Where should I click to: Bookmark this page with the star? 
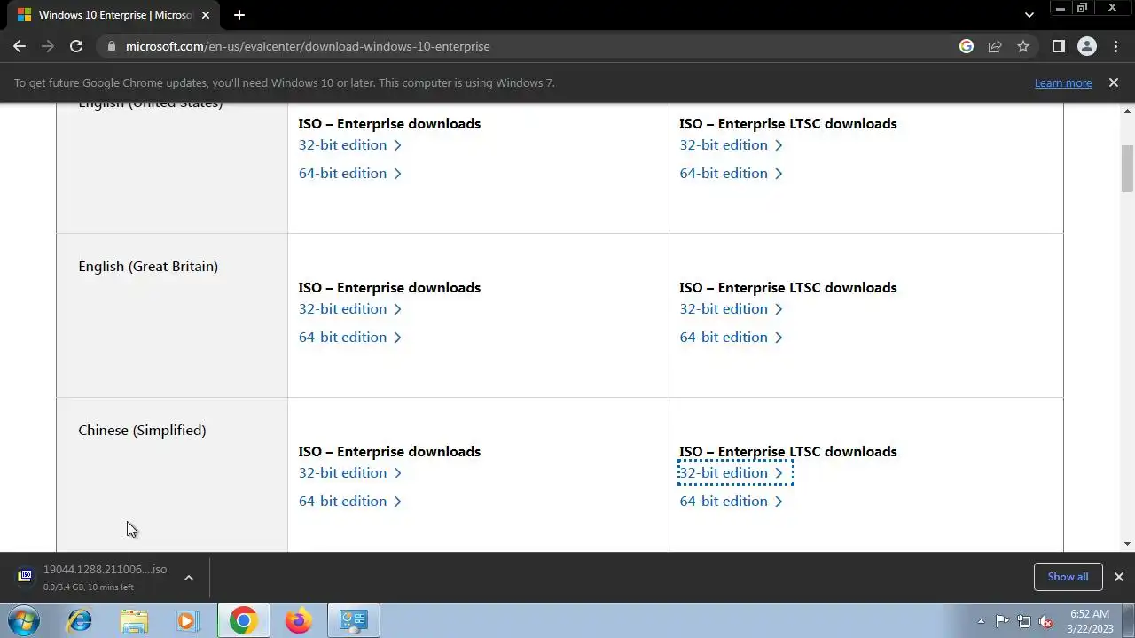(1023, 46)
